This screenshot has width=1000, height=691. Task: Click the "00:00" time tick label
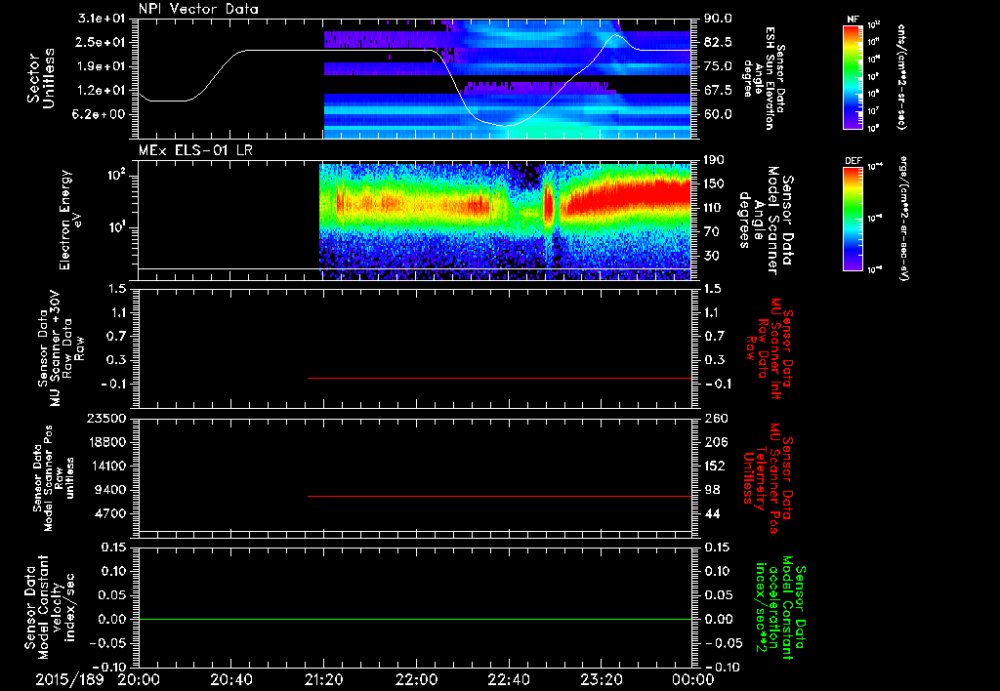[694, 679]
